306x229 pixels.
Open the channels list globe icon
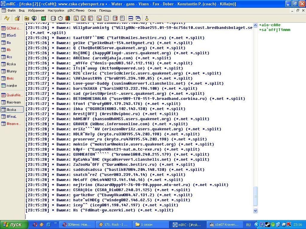[x=34, y=18]
